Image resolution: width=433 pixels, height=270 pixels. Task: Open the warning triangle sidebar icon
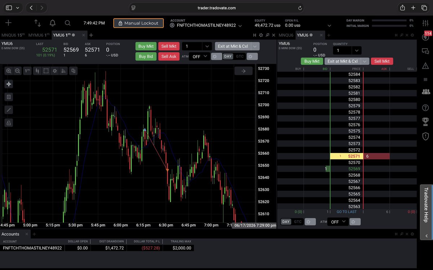(x=425, y=66)
